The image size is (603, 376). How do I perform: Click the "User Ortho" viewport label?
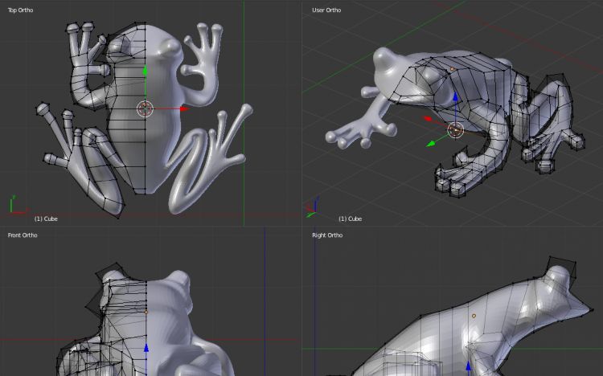[x=326, y=10]
